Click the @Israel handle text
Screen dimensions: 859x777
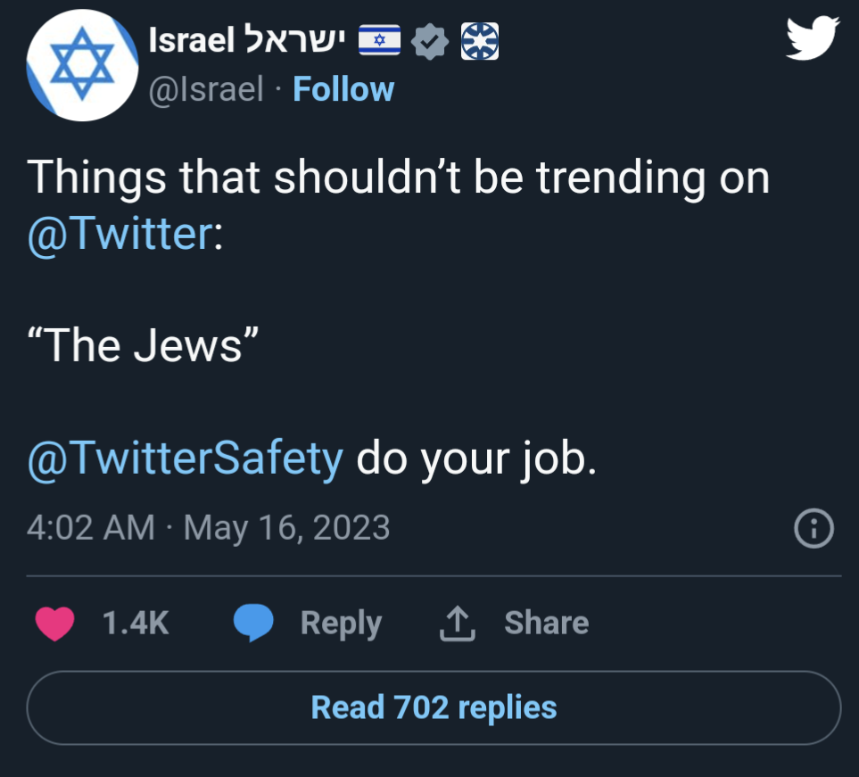pyautogui.click(x=206, y=89)
